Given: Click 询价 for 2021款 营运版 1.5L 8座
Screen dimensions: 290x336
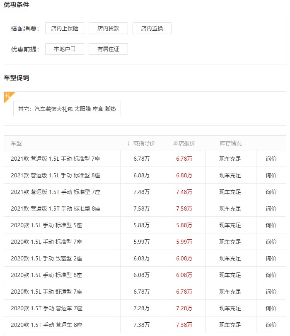Looking at the screenshot, I should click(271, 175).
